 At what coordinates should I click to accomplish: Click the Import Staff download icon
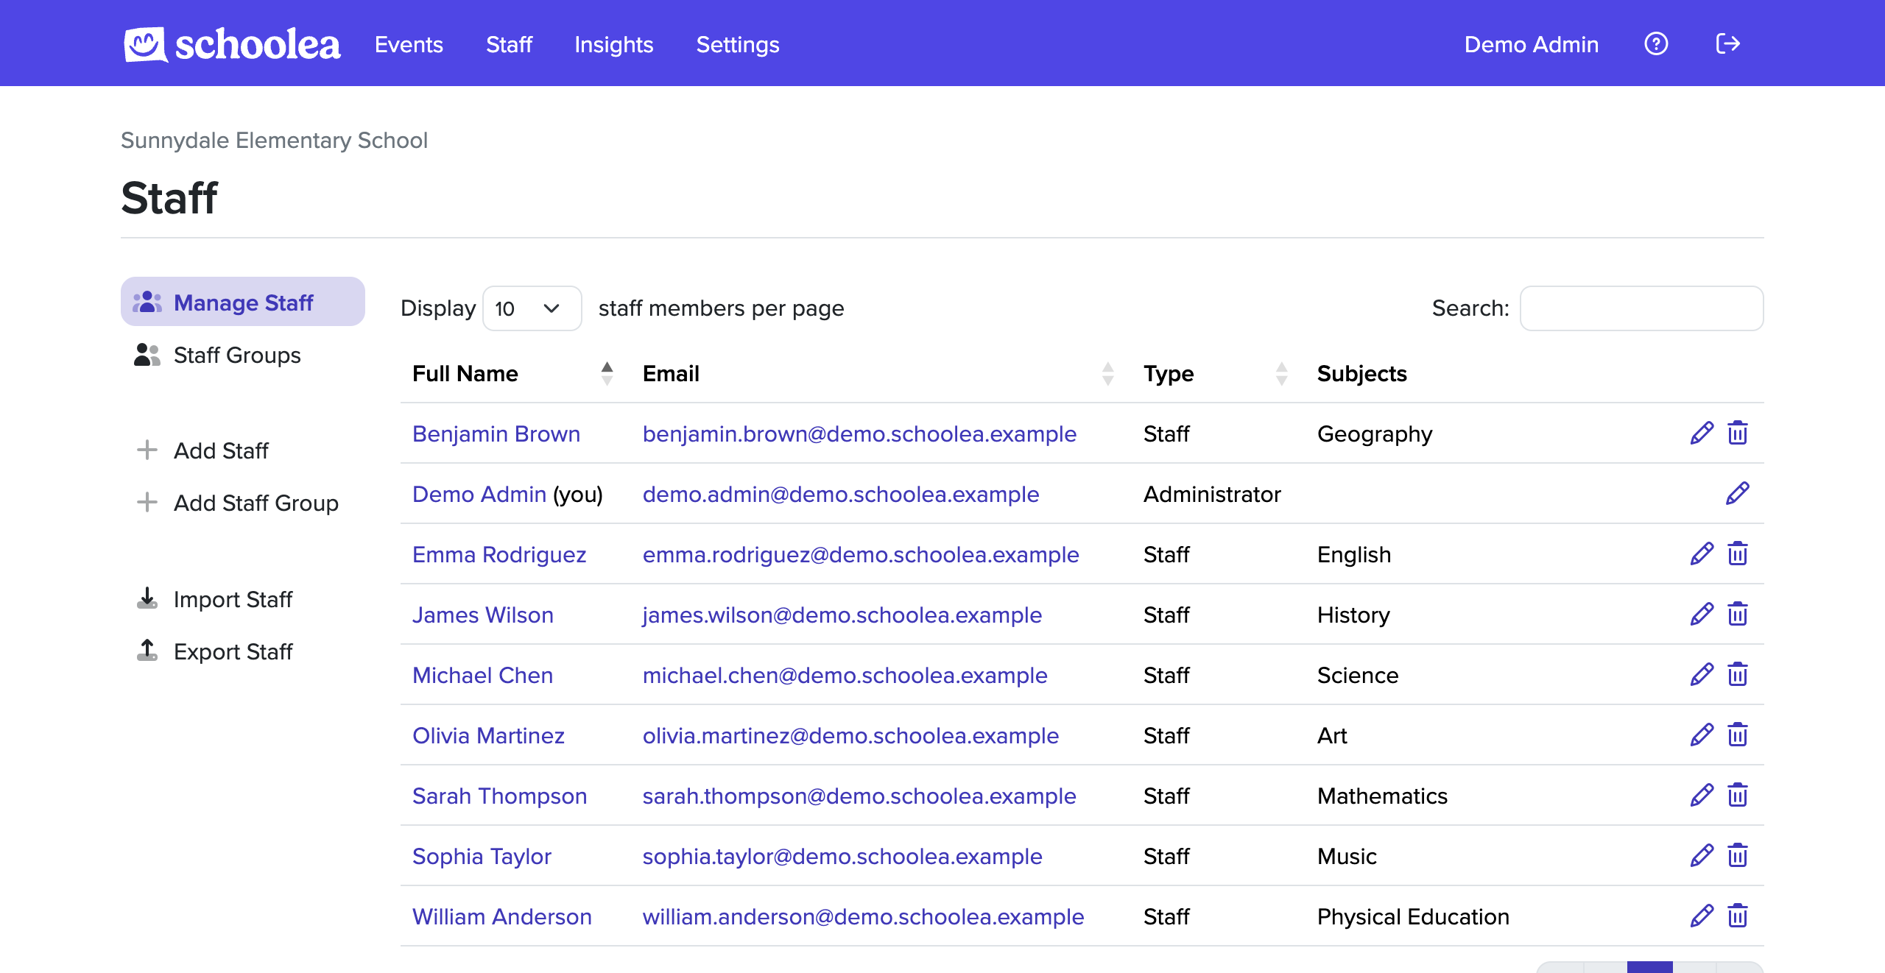147,598
